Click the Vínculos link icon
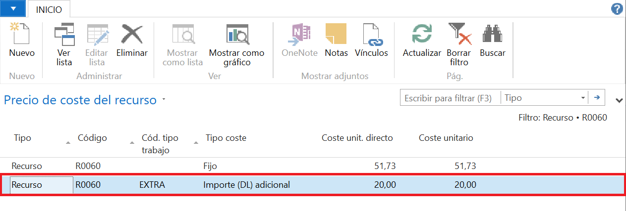Screen dimensions: 626x211 click(371, 35)
